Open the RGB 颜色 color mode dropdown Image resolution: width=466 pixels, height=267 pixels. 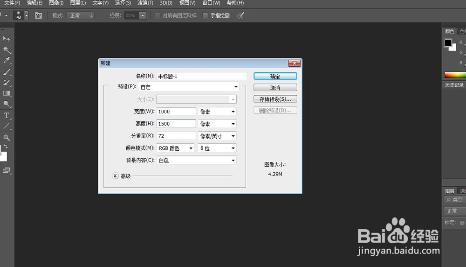(175, 148)
